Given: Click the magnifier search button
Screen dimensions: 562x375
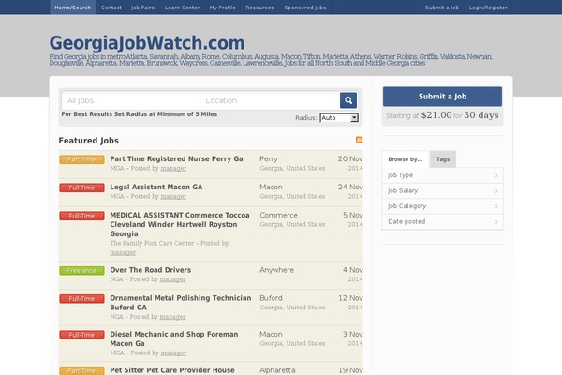Looking at the screenshot, I should pos(348,100).
